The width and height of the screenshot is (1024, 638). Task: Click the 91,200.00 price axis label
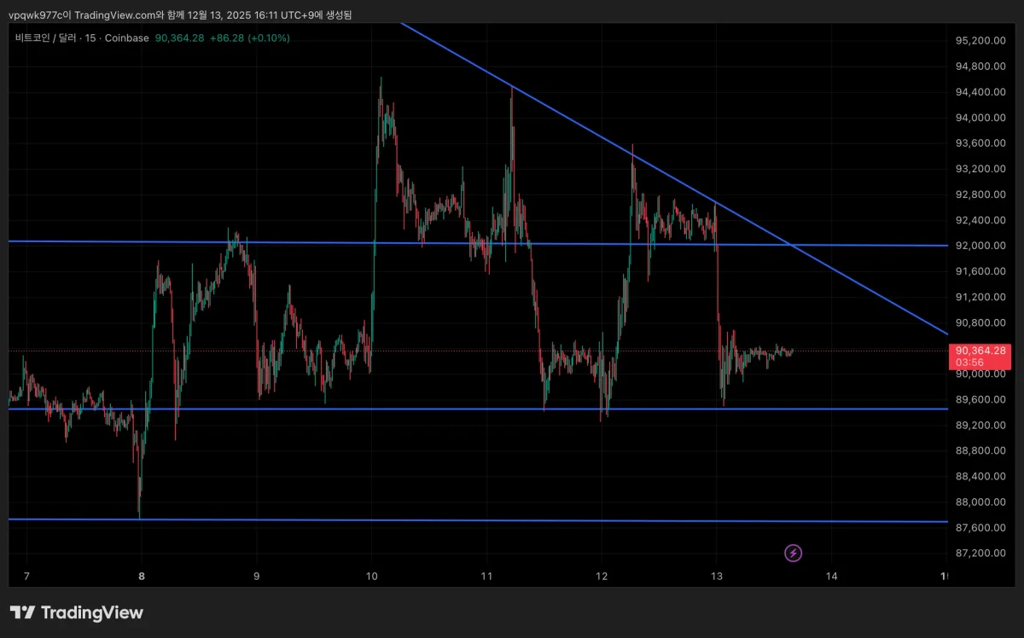[979, 297]
